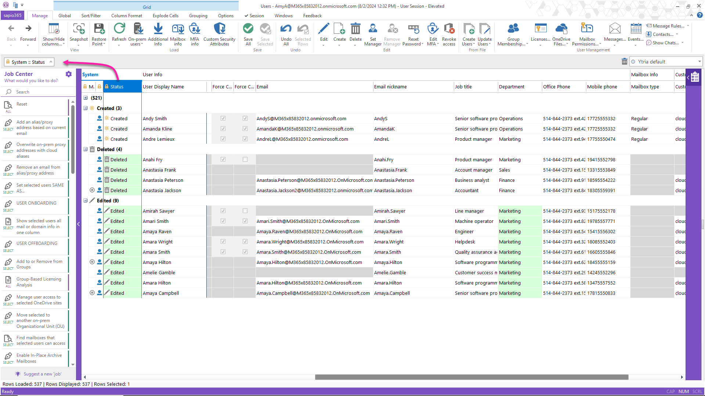Switch to the Global ribbon tab
Screen dimensions: 705x396
[x=65, y=16]
